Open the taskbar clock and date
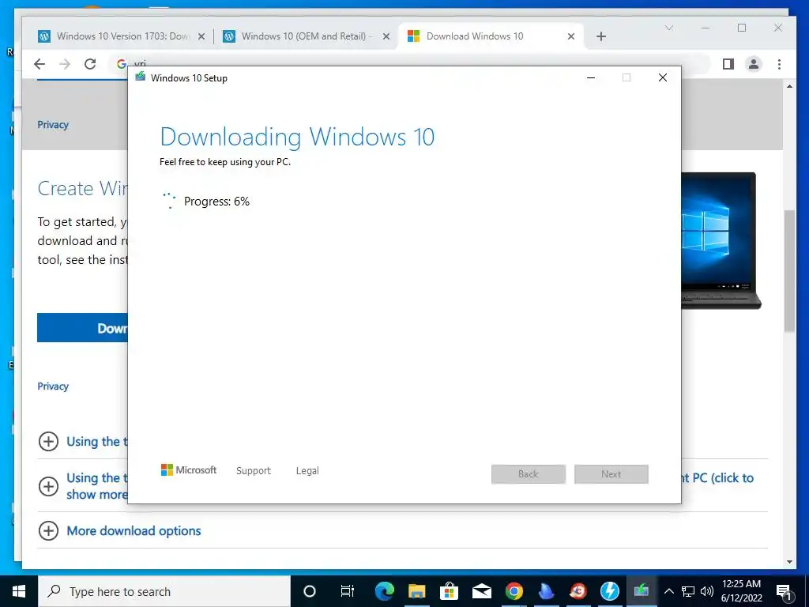The height and width of the screenshot is (607, 809). click(x=741, y=591)
